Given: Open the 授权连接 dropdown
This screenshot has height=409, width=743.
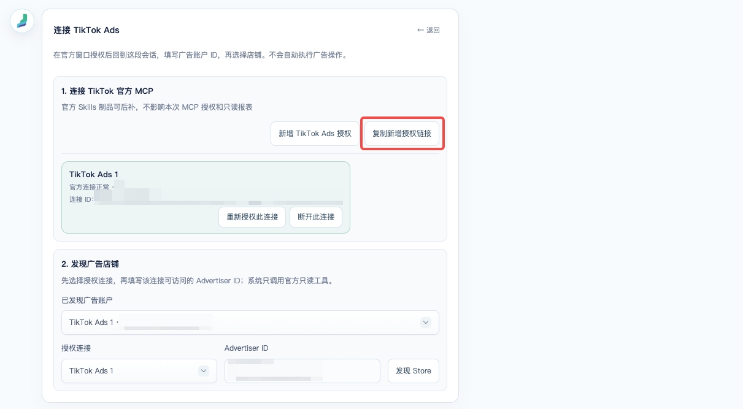Looking at the screenshot, I should pyautogui.click(x=139, y=371).
